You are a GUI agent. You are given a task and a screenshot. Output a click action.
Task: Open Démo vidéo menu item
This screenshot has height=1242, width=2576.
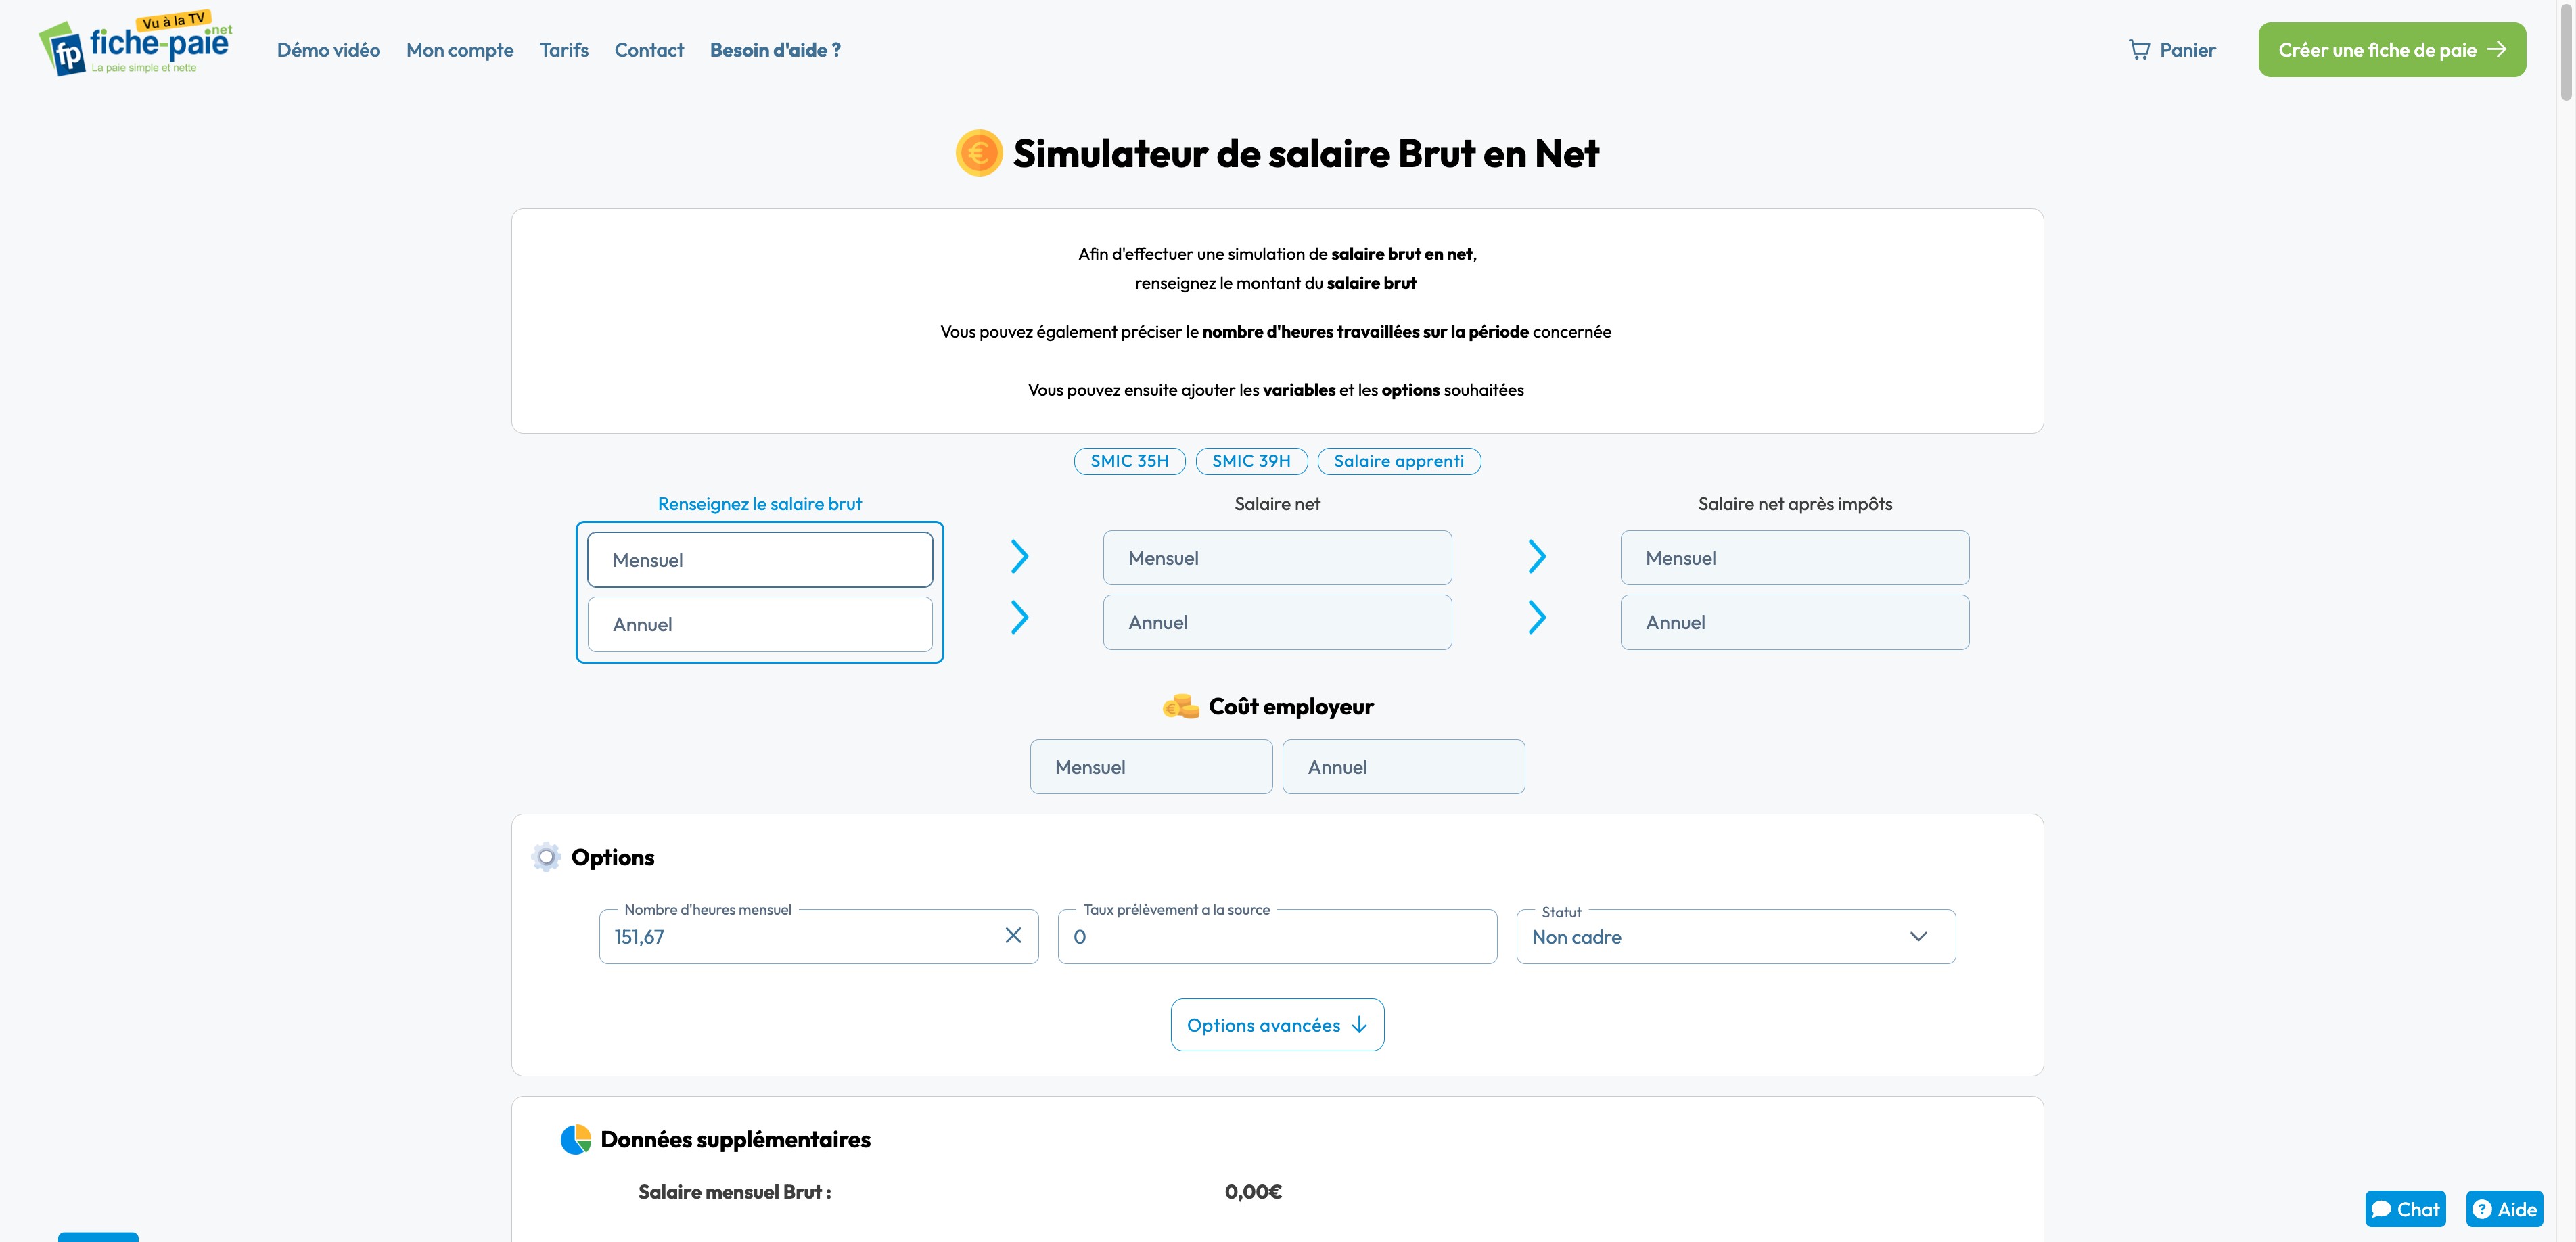click(328, 50)
